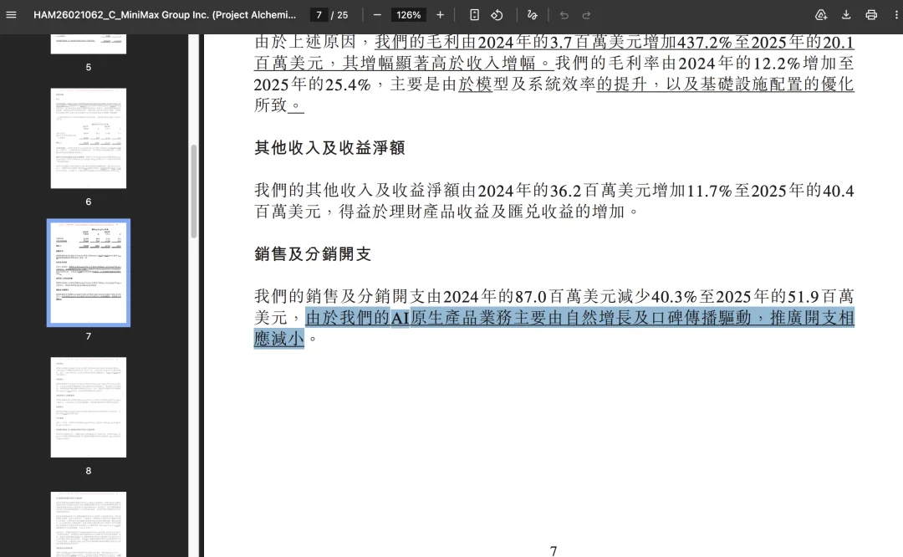Viewport: 903px width, 557px height.
Task: Edit the page number input showing 7
Action: click(319, 14)
